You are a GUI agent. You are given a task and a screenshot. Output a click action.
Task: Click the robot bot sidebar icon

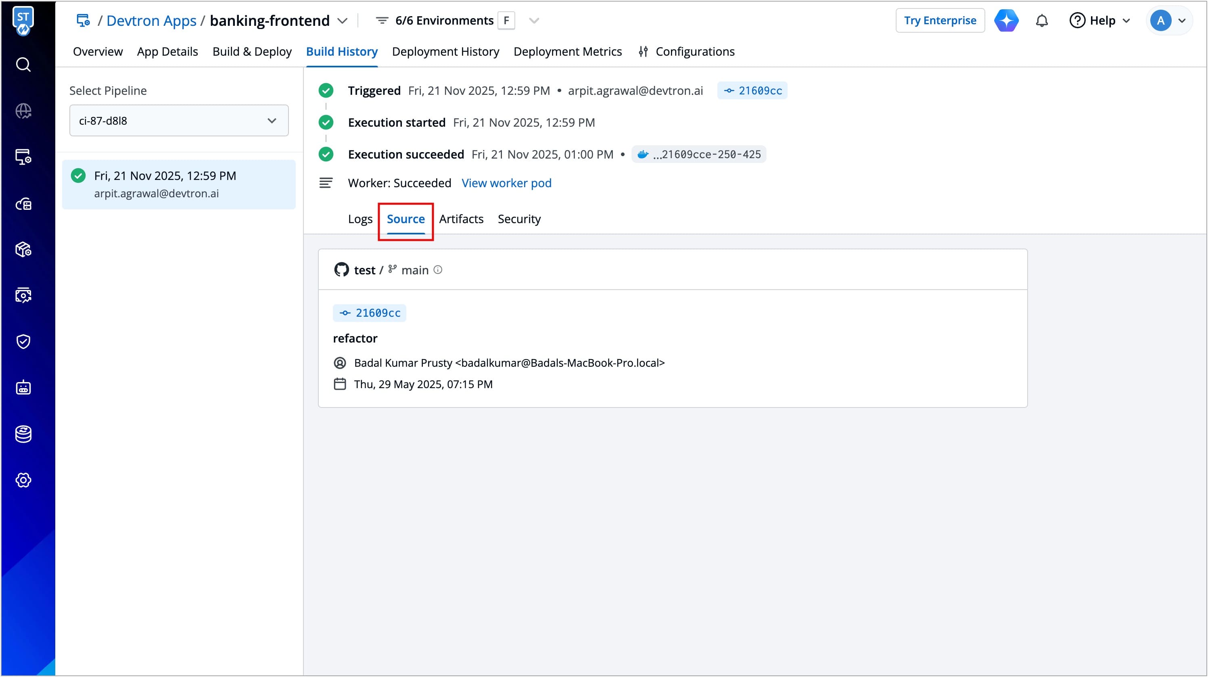(x=23, y=388)
